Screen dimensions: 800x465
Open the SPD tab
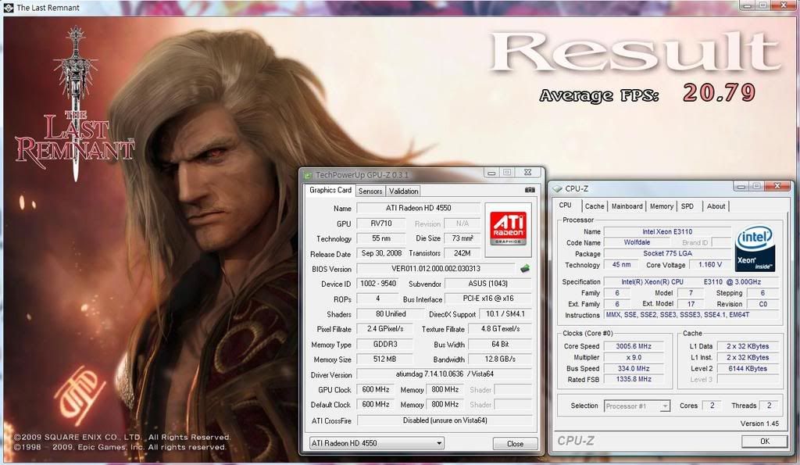[x=687, y=206]
